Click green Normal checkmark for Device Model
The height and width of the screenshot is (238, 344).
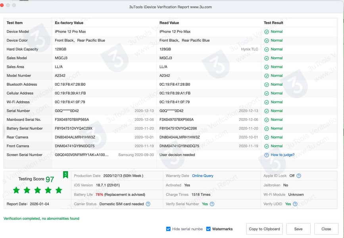267,32
